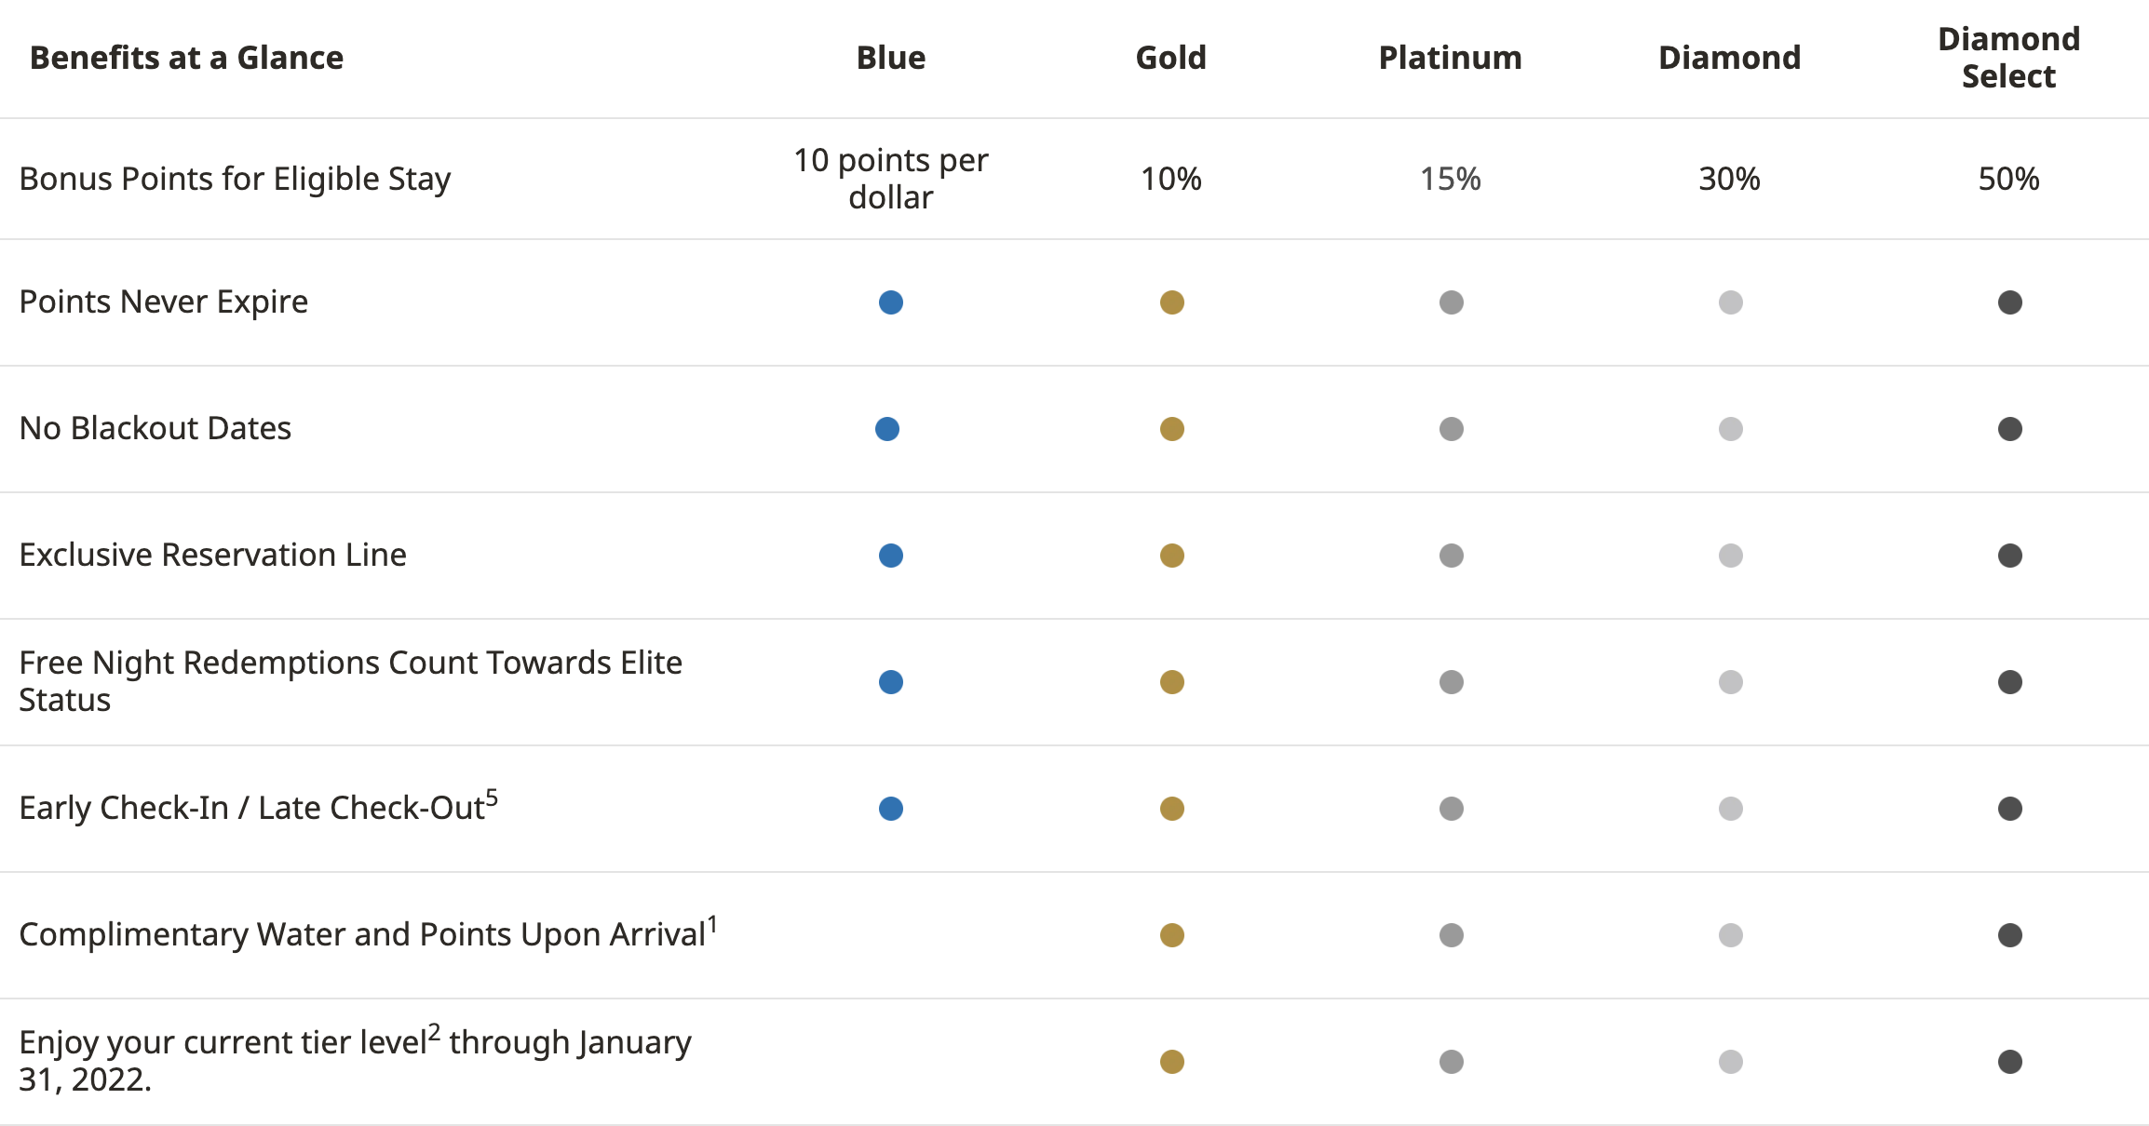Click the Diamond dot for No Blackout Dates
Image resolution: width=2149 pixels, height=1126 pixels.
pos(1731,429)
